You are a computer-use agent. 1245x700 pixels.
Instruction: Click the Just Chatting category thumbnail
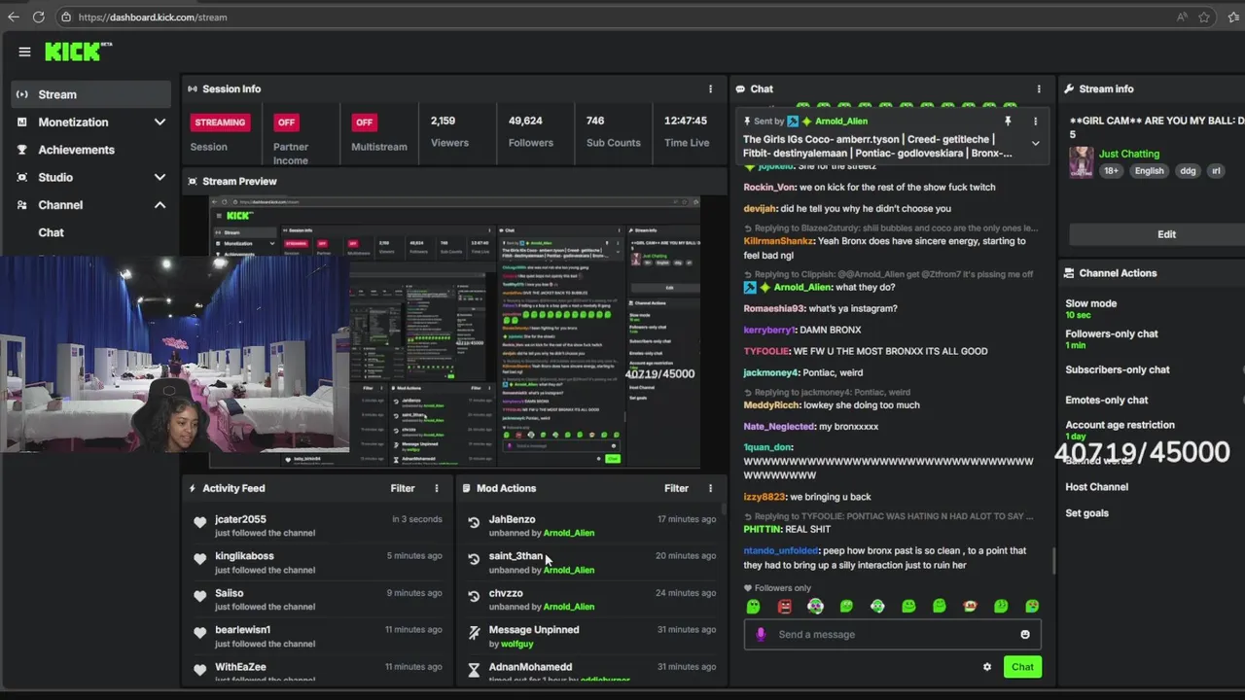pos(1081,162)
